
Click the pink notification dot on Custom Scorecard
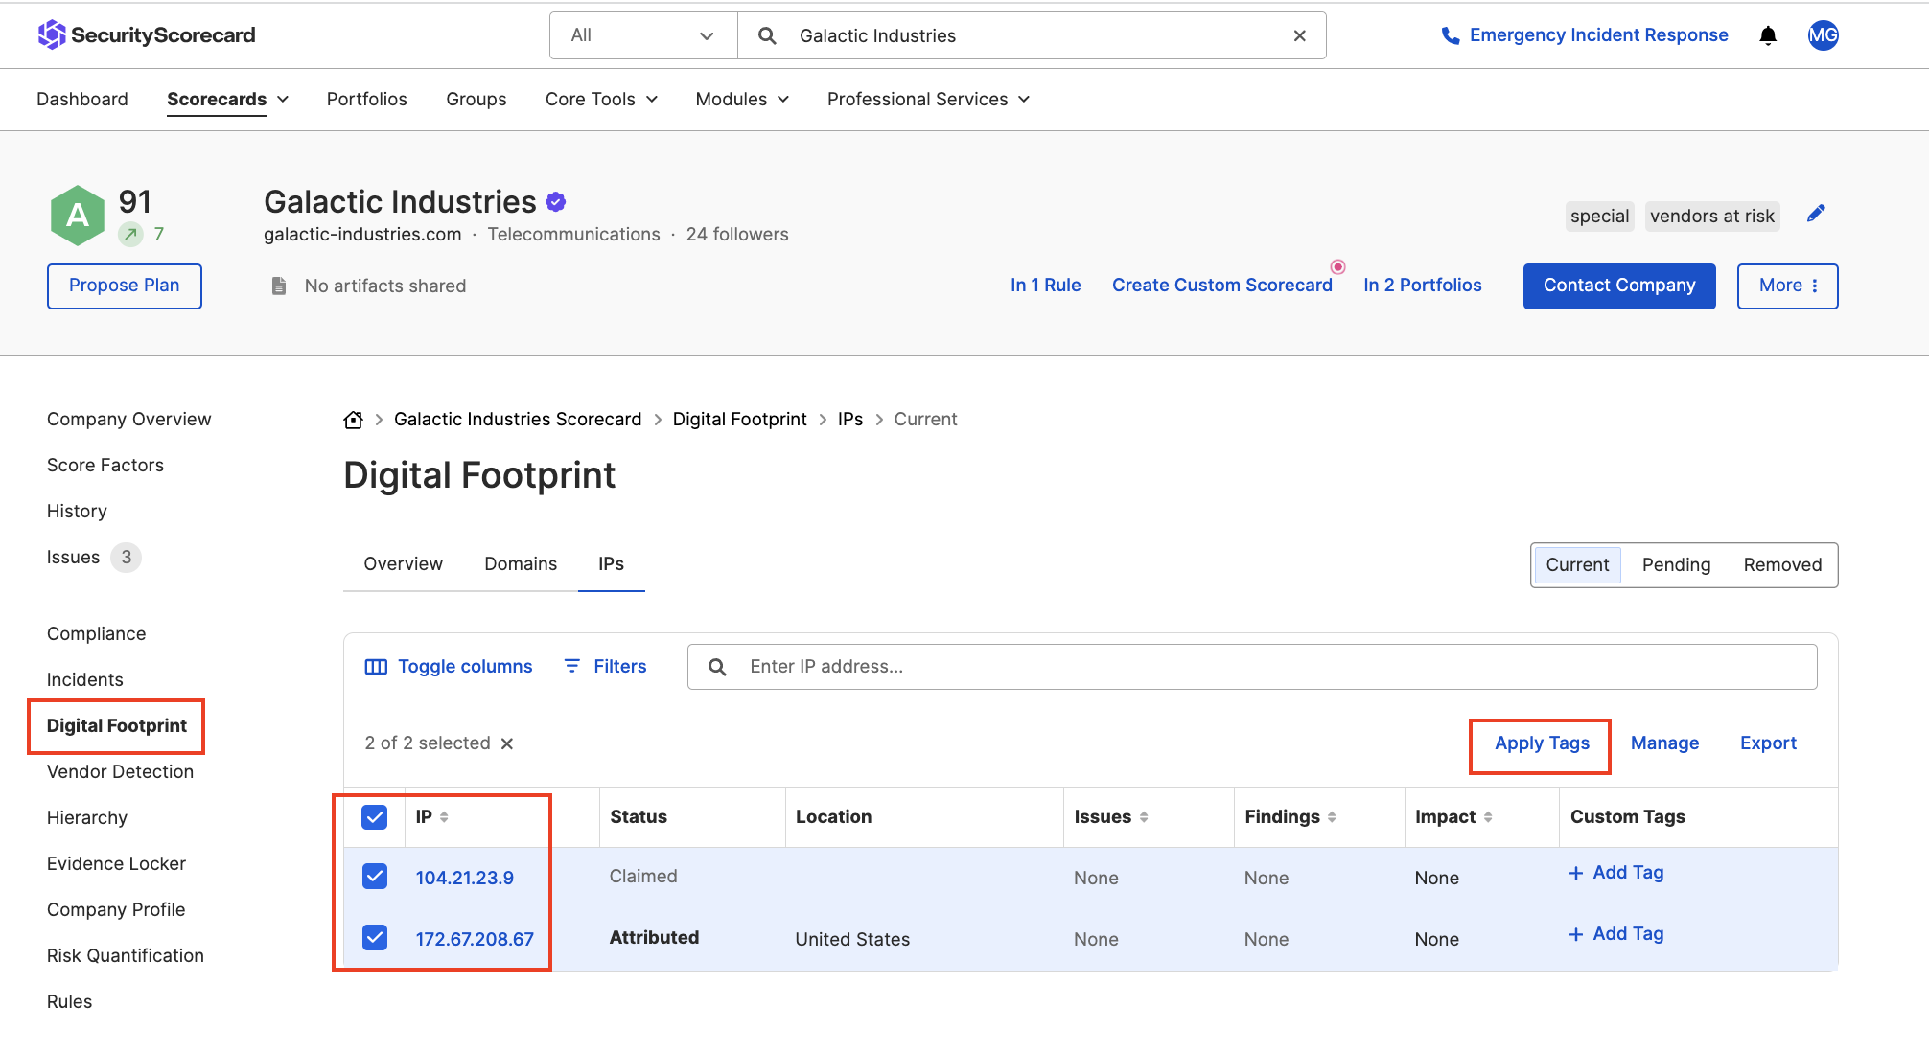click(1337, 266)
